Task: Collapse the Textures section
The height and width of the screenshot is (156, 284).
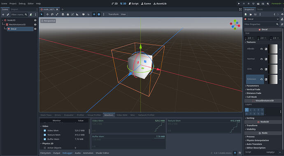Action: [263, 42]
